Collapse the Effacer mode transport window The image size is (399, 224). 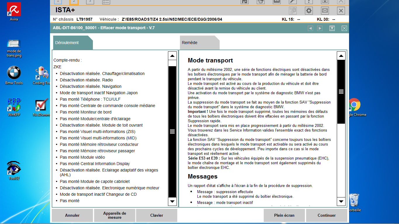coord(332,28)
